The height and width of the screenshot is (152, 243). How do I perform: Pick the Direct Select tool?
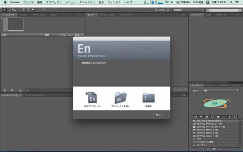tap(9, 10)
